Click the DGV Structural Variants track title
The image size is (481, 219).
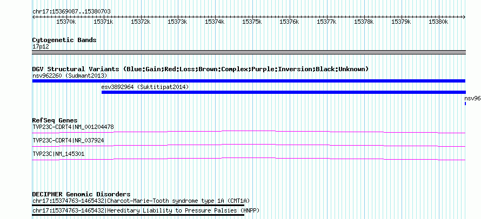pyautogui.click(x=201, y=69)
